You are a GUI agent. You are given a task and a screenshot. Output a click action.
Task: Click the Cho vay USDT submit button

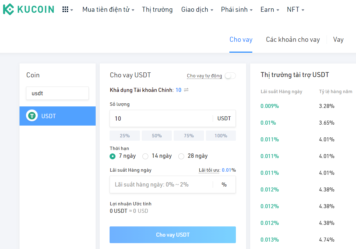172,235
